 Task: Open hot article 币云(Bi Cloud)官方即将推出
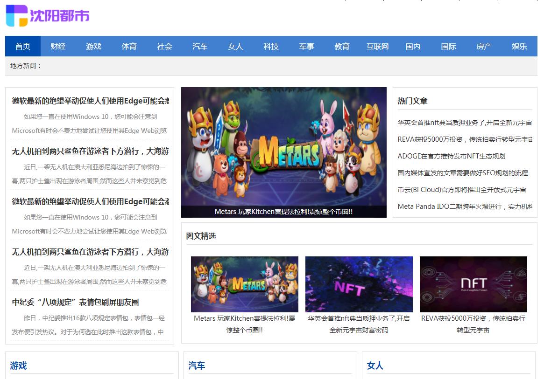click(462, 190)
